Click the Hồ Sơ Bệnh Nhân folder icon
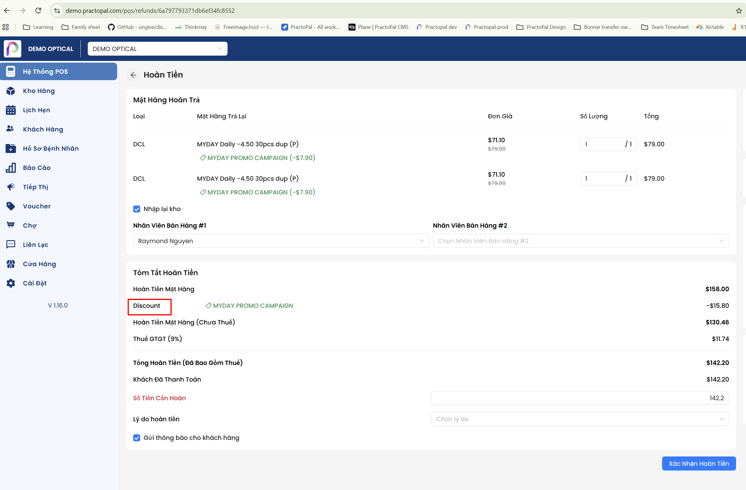Image resolution: width=746 pixels, height=490 pixels. (11, 148)
